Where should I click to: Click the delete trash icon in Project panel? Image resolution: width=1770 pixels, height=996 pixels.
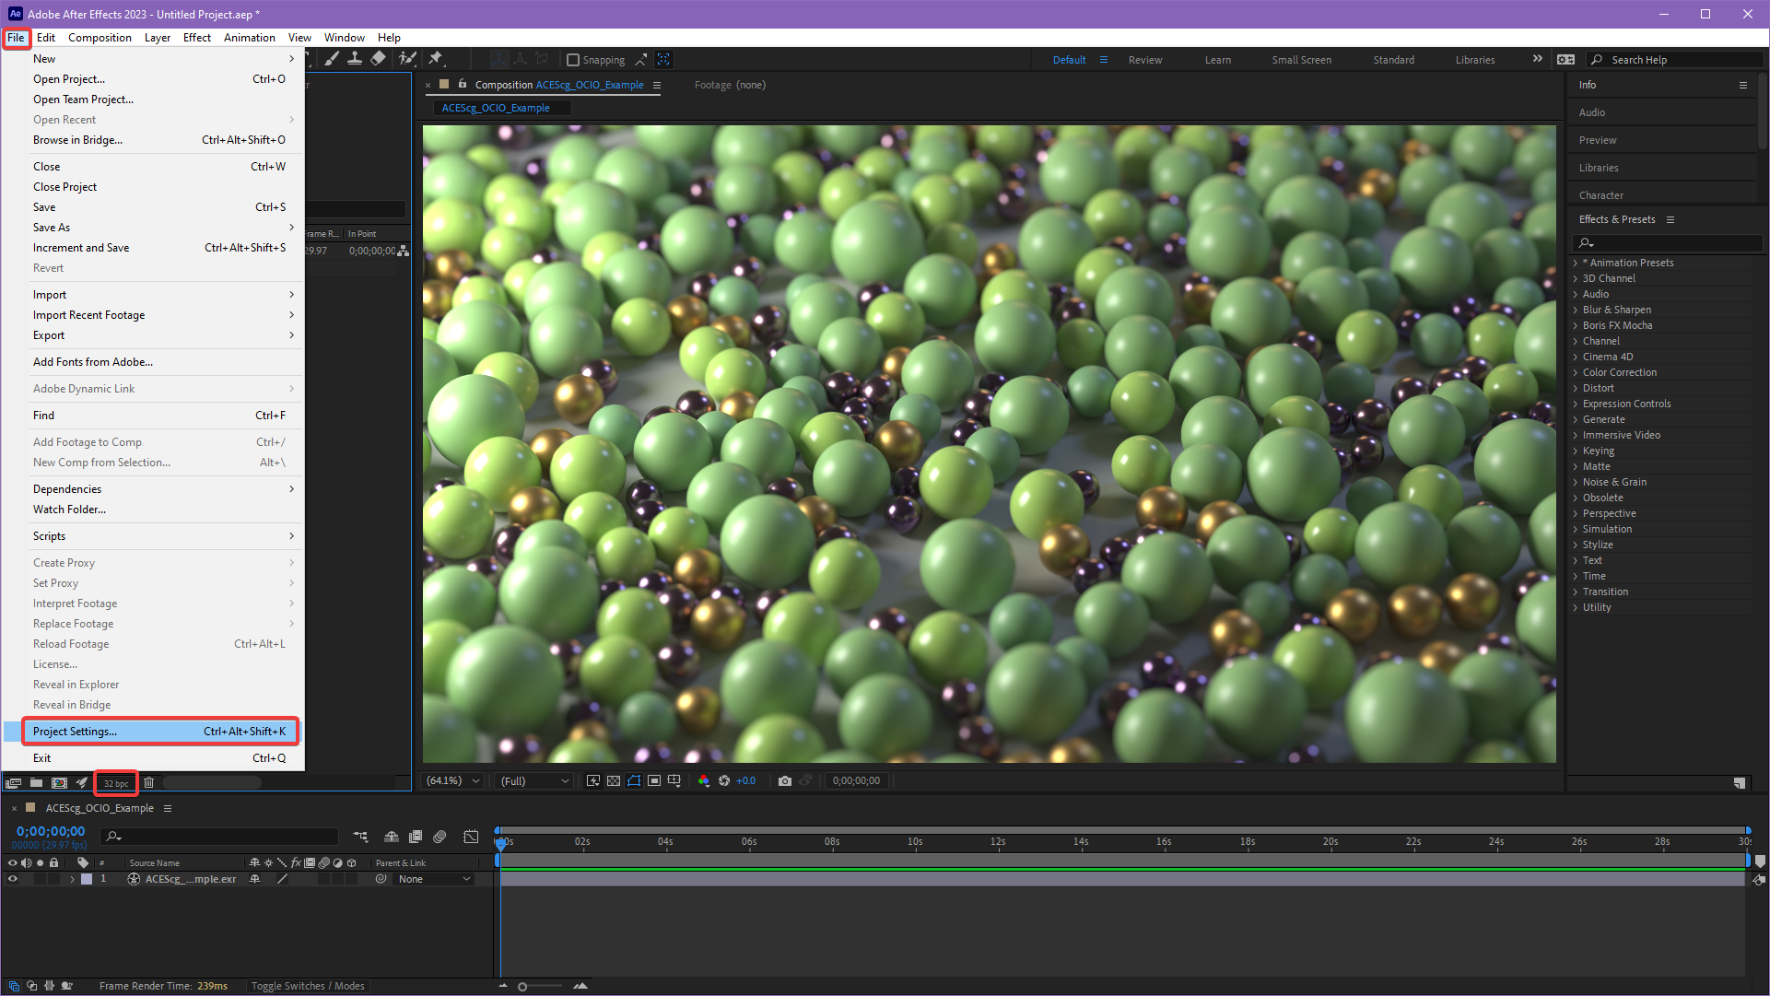click(x=148, y=783)
